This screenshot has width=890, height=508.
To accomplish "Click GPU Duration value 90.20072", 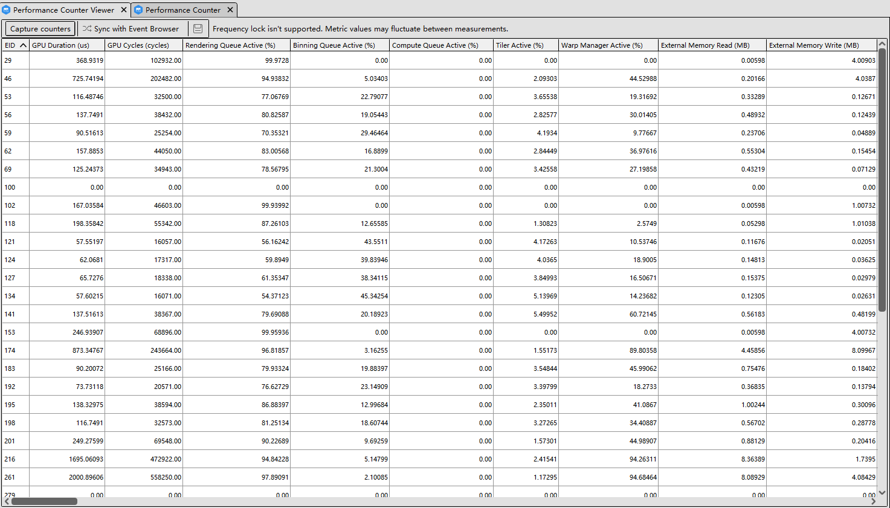I will (89, 368).
